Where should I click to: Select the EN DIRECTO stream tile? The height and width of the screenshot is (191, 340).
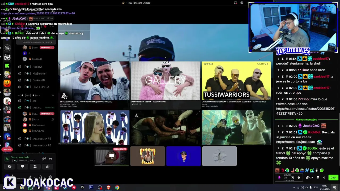(112, 156)
